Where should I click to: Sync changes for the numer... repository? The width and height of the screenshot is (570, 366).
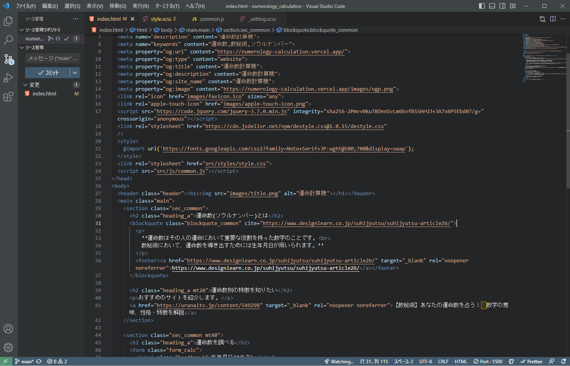(x=58, y=38)
